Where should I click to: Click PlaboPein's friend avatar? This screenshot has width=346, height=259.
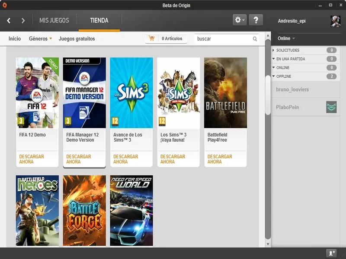tap(331, 107)
